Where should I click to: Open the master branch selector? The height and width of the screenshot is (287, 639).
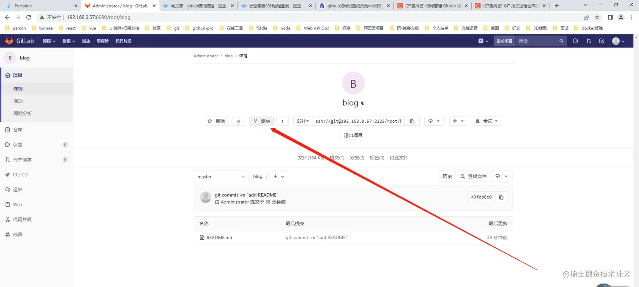pyautogui.click(x=221, y=176)
